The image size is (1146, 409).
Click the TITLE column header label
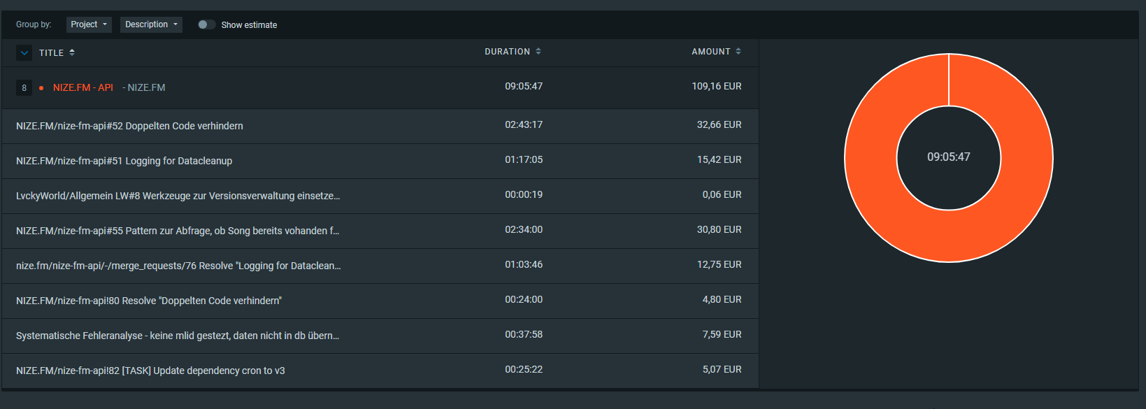point(51,53)
